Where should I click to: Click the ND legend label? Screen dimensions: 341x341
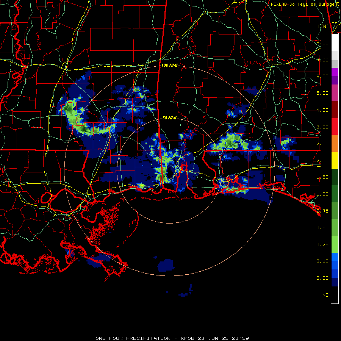(x=325, y=295)
